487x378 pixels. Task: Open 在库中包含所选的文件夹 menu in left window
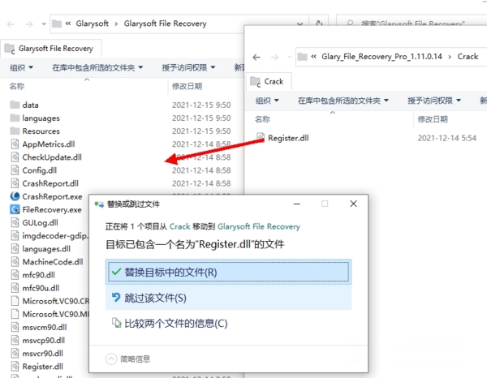(x=97, y=67)
